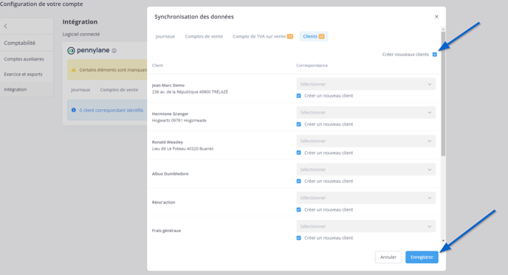508x275 pixels.
Task: Click the Annuler button
Action: [x=388, y=257]
